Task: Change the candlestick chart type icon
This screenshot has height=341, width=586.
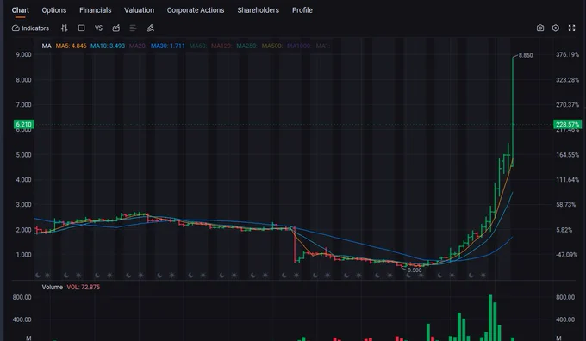Action: [x=65, y=28]
